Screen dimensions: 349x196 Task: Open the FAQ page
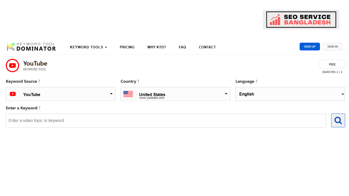tap(182, 47)
